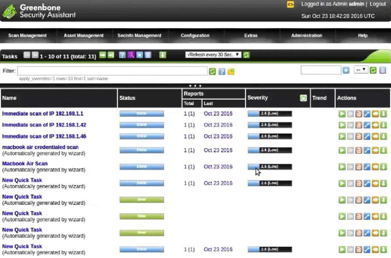Open SecInfo Management menu

pyautogui.click(x=139, y=35)
